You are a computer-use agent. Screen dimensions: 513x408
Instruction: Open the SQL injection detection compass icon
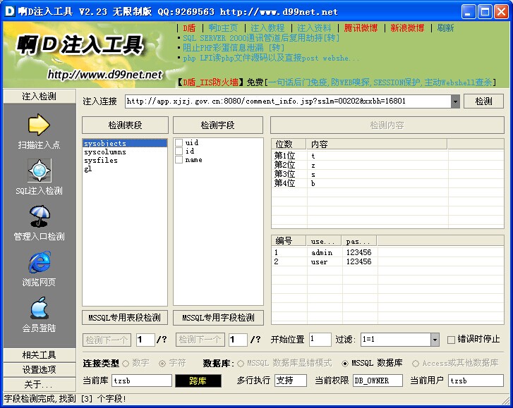point(40,171)
